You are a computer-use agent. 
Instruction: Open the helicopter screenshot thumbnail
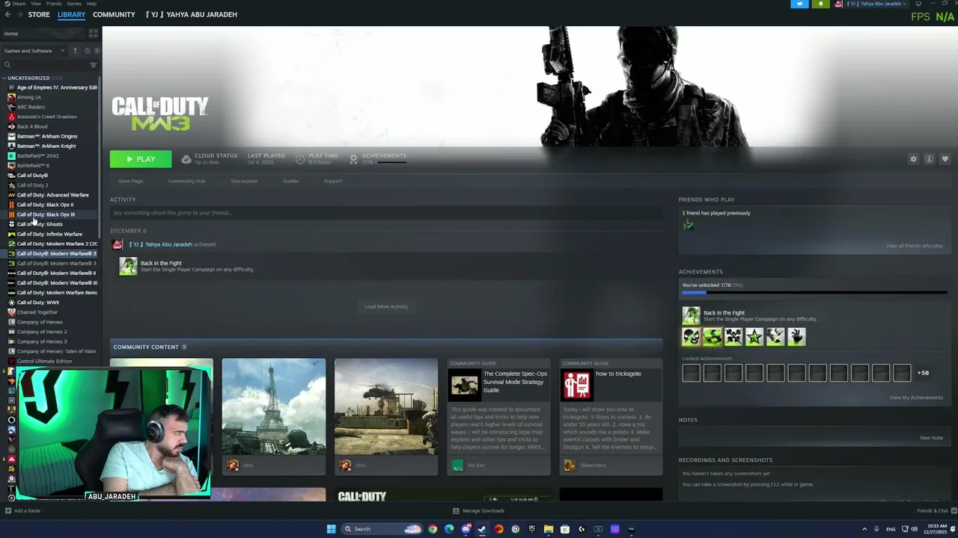386,407
